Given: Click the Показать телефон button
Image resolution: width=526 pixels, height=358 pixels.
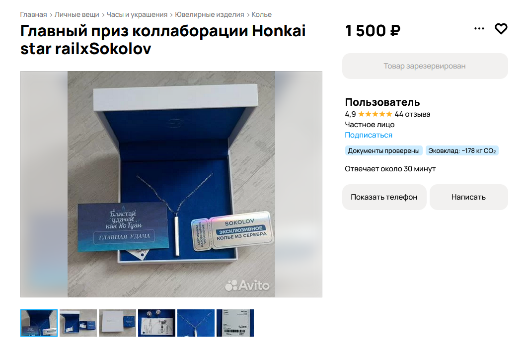Looking at the screenshot, I should tap(384, 197).
